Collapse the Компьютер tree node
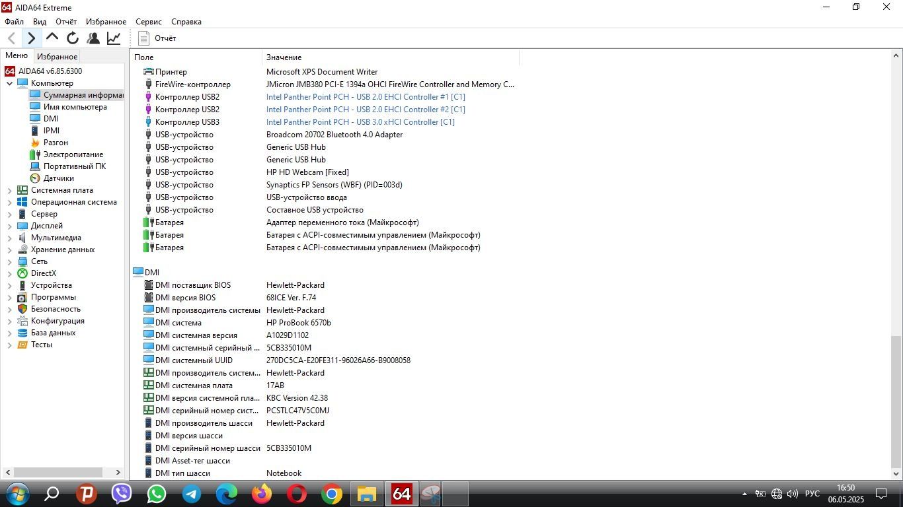Viewport: 903px width, 507px height. click(x=10, y=83)
